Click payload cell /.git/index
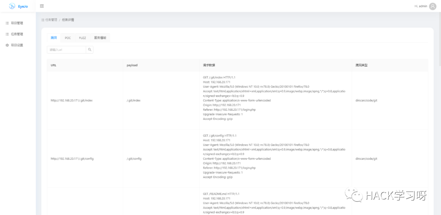This screenshot has width=441, height=215. point(134,101)
